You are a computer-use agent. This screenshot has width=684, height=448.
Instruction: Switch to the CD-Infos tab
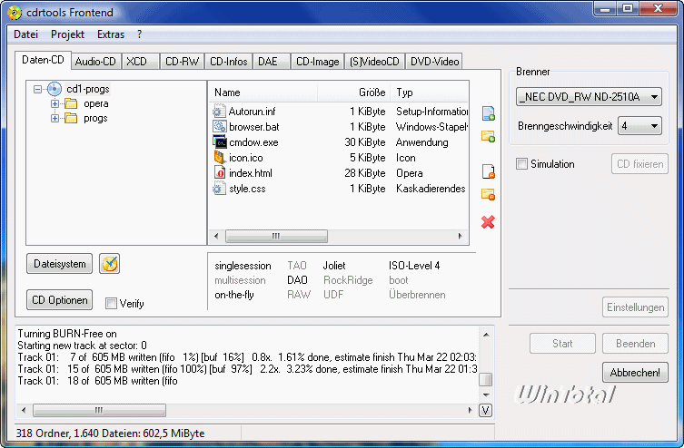(x=229, y=62)
